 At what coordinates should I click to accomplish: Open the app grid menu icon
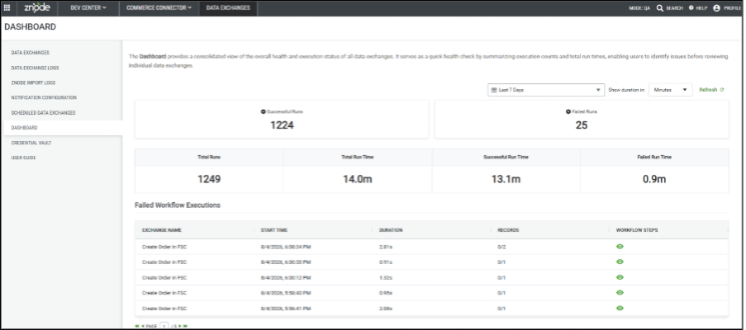point(7,7)
